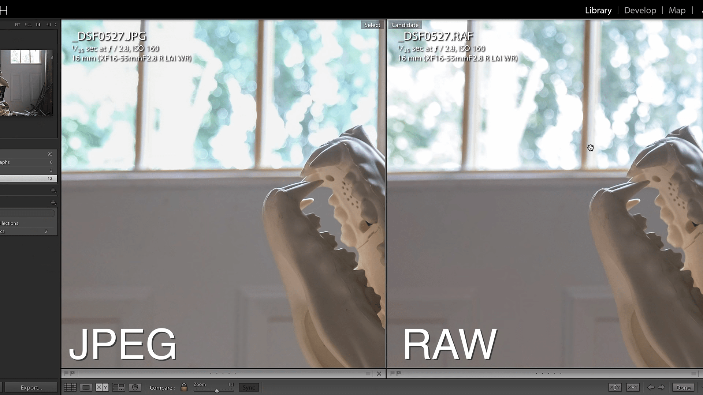Click the Sync button between zoom controls

[249, 387]
